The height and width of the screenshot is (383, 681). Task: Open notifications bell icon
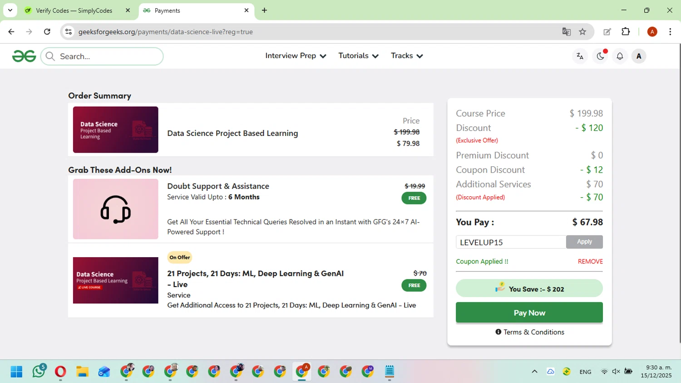[x=620, y=56]
